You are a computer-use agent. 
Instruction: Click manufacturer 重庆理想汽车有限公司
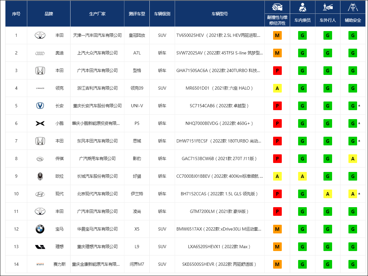(97, 247)
